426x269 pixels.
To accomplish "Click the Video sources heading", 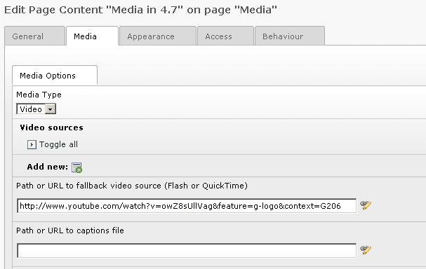I will pos(51,127).
